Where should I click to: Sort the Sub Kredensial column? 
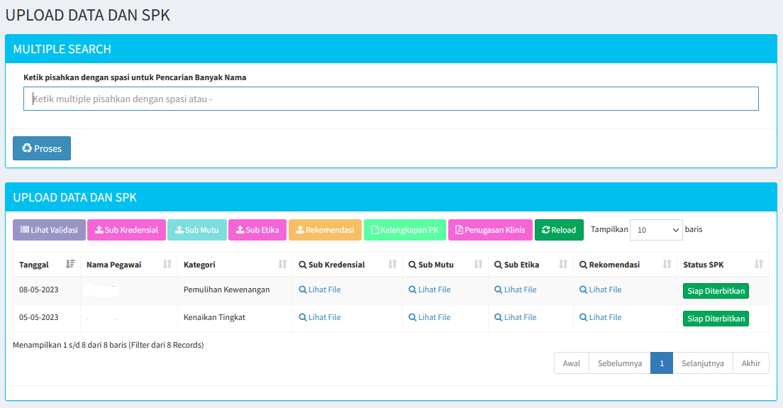pos(392,264)
